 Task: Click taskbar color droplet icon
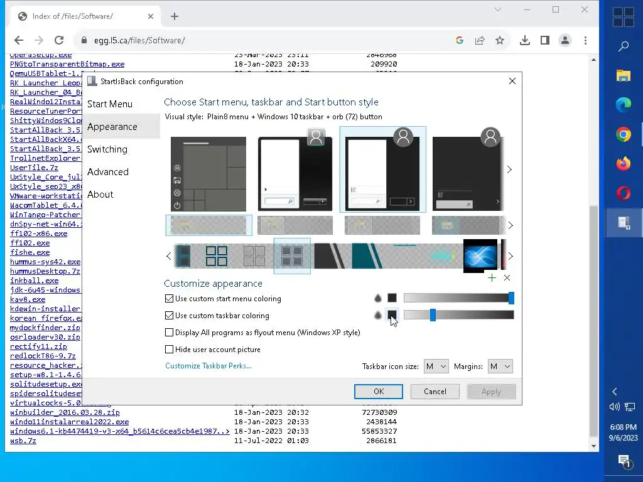(378, 315)
